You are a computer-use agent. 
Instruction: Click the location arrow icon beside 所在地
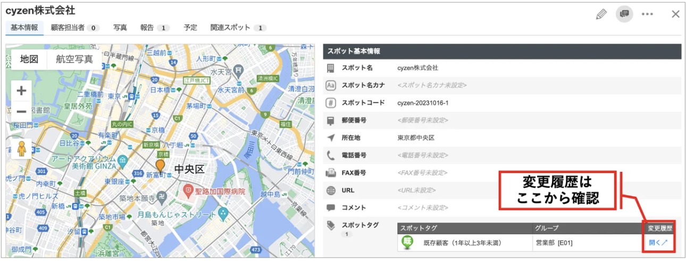(331, 138)
